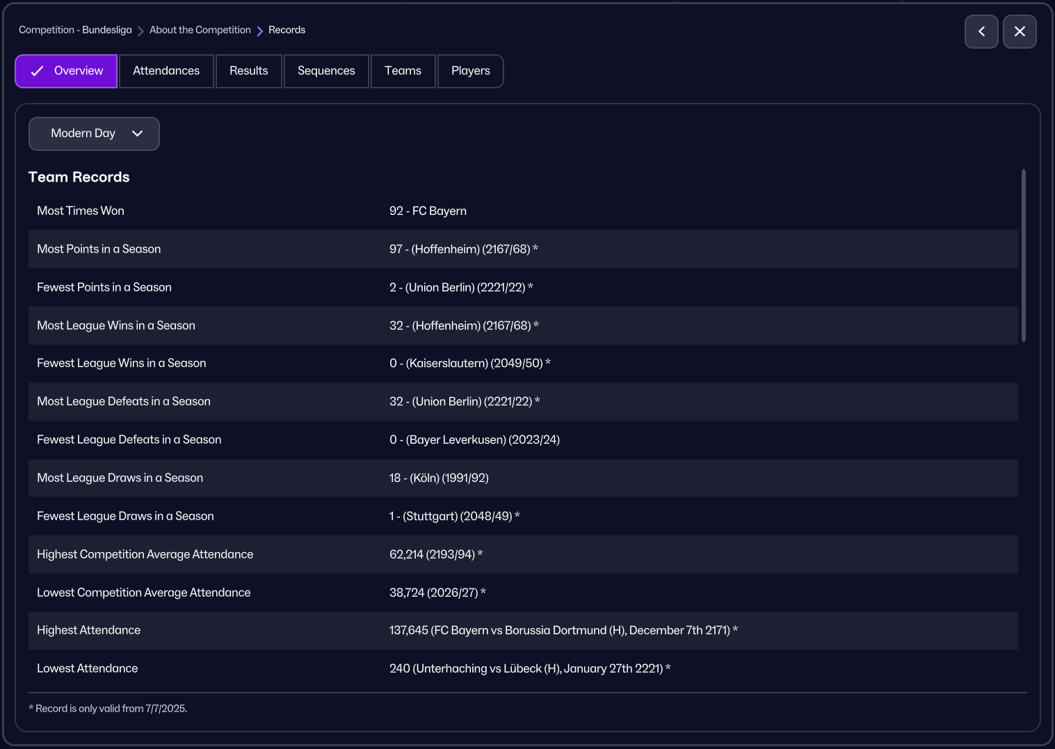Switch to the Attendances tab
Image resolution: width=1055 pixels, height=749 pixels.
point(166,71)
